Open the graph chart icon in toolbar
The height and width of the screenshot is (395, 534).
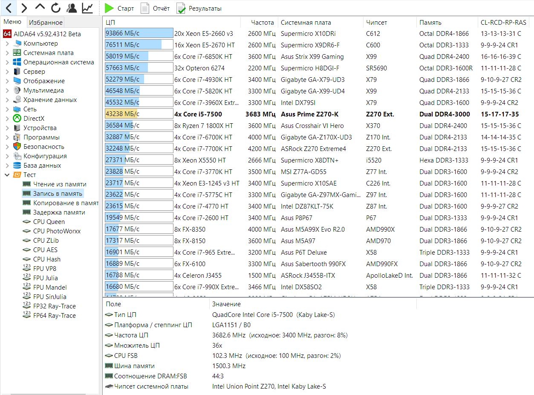[87, 8]
